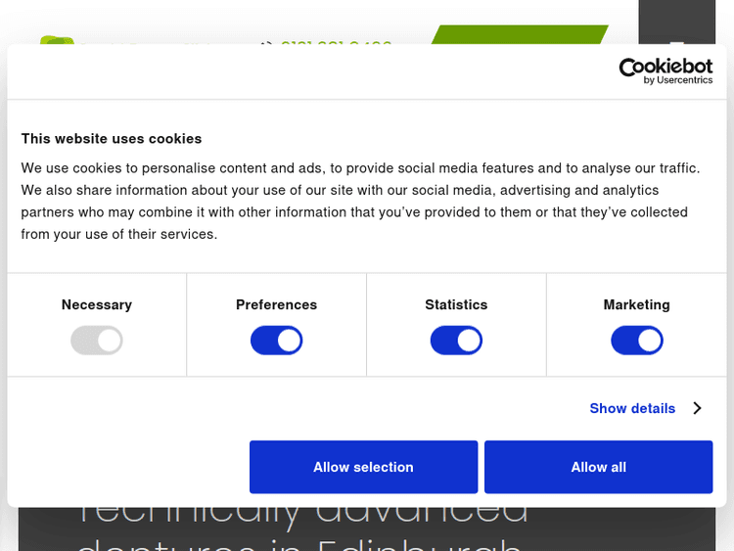Toggle the Necessary cookies switch
This screenshot has width=734, height=551.
tap(97, 341)
